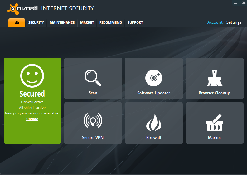The height and width of the screenshot is (175, 247).
Task: Click the 'Secured' status heading
Action: click(x=32, y=94)
